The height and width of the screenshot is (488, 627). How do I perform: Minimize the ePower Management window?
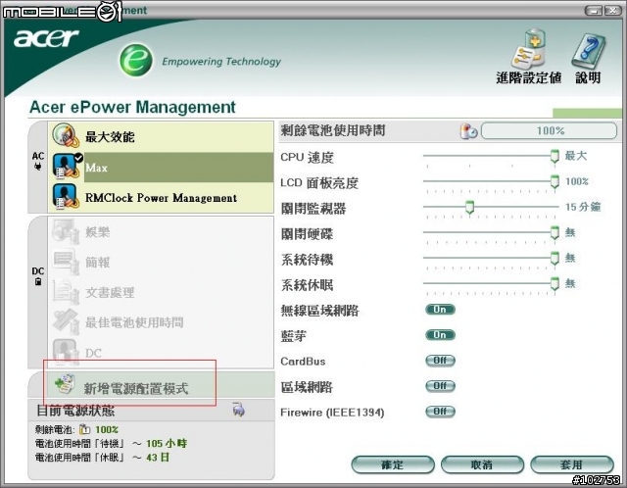pos(594,11)
